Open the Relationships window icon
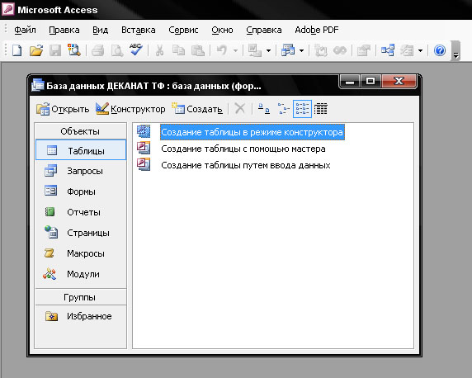This screenshot has width=472, height=378. point(387,50)
